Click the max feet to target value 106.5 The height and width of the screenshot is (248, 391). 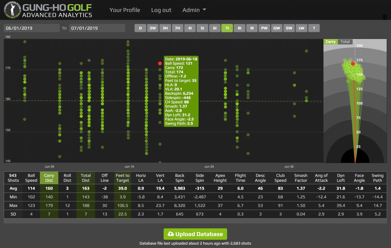point(122,206)
